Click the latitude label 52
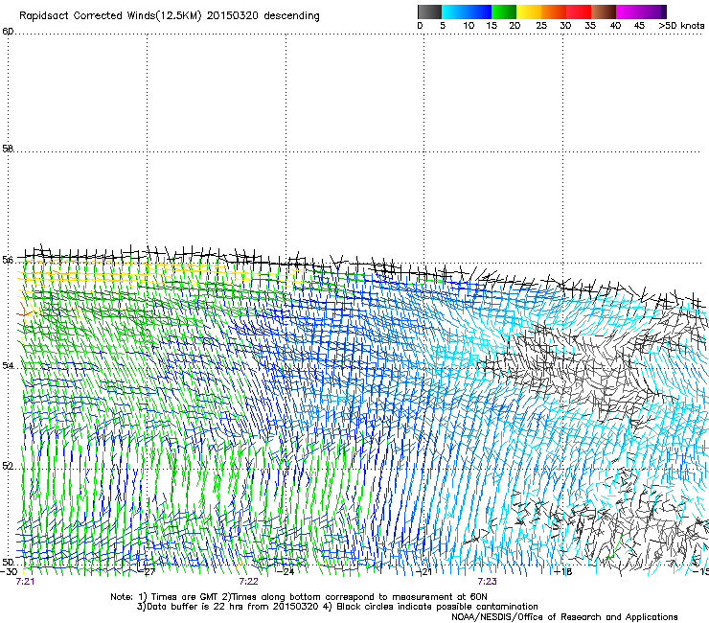Image resolution: width=709 pixels, height=623 pixels. [x=8, y=466]
